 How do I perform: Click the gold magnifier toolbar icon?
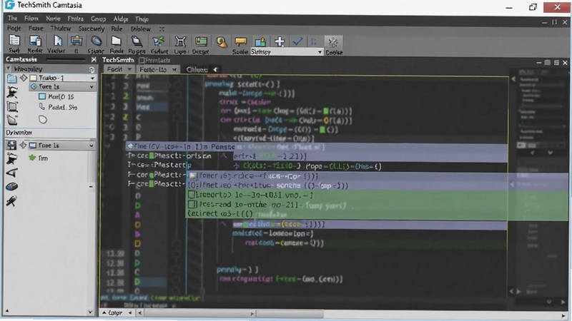tap(221, 42)
